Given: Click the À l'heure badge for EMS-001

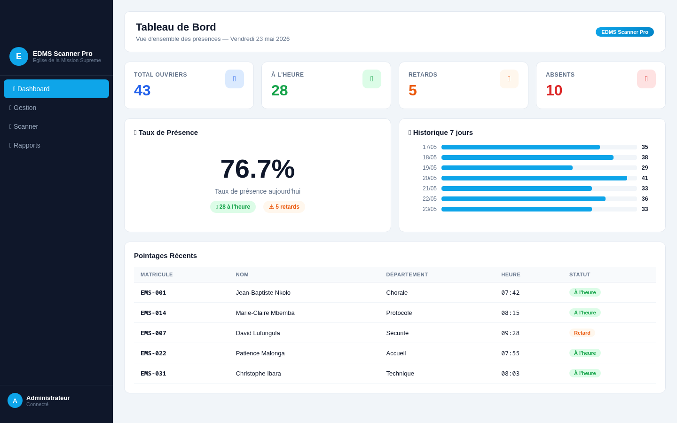Looking at the screenshot, I should pyautogui.click(x=585, y=292).
